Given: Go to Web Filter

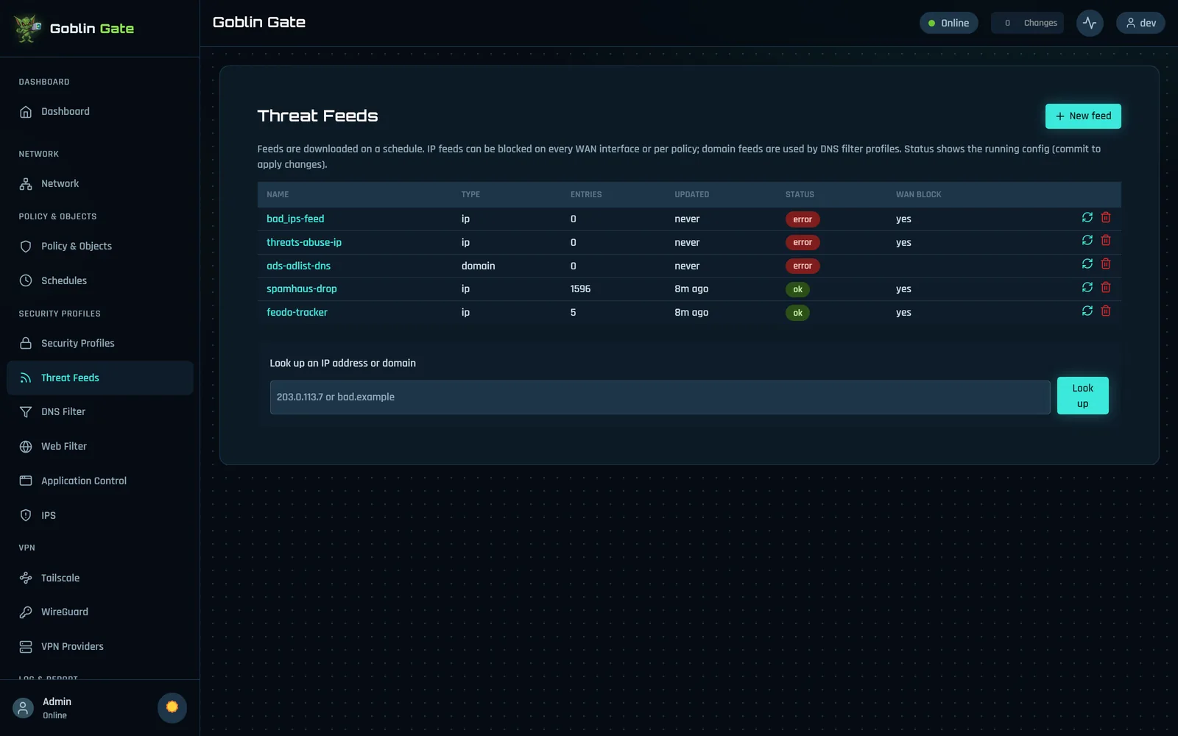Looking at the screenshot, I should 100,447.
